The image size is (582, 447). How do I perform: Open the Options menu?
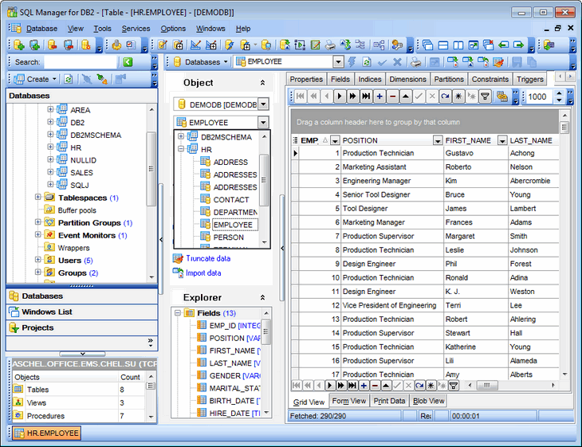point(173,29)
